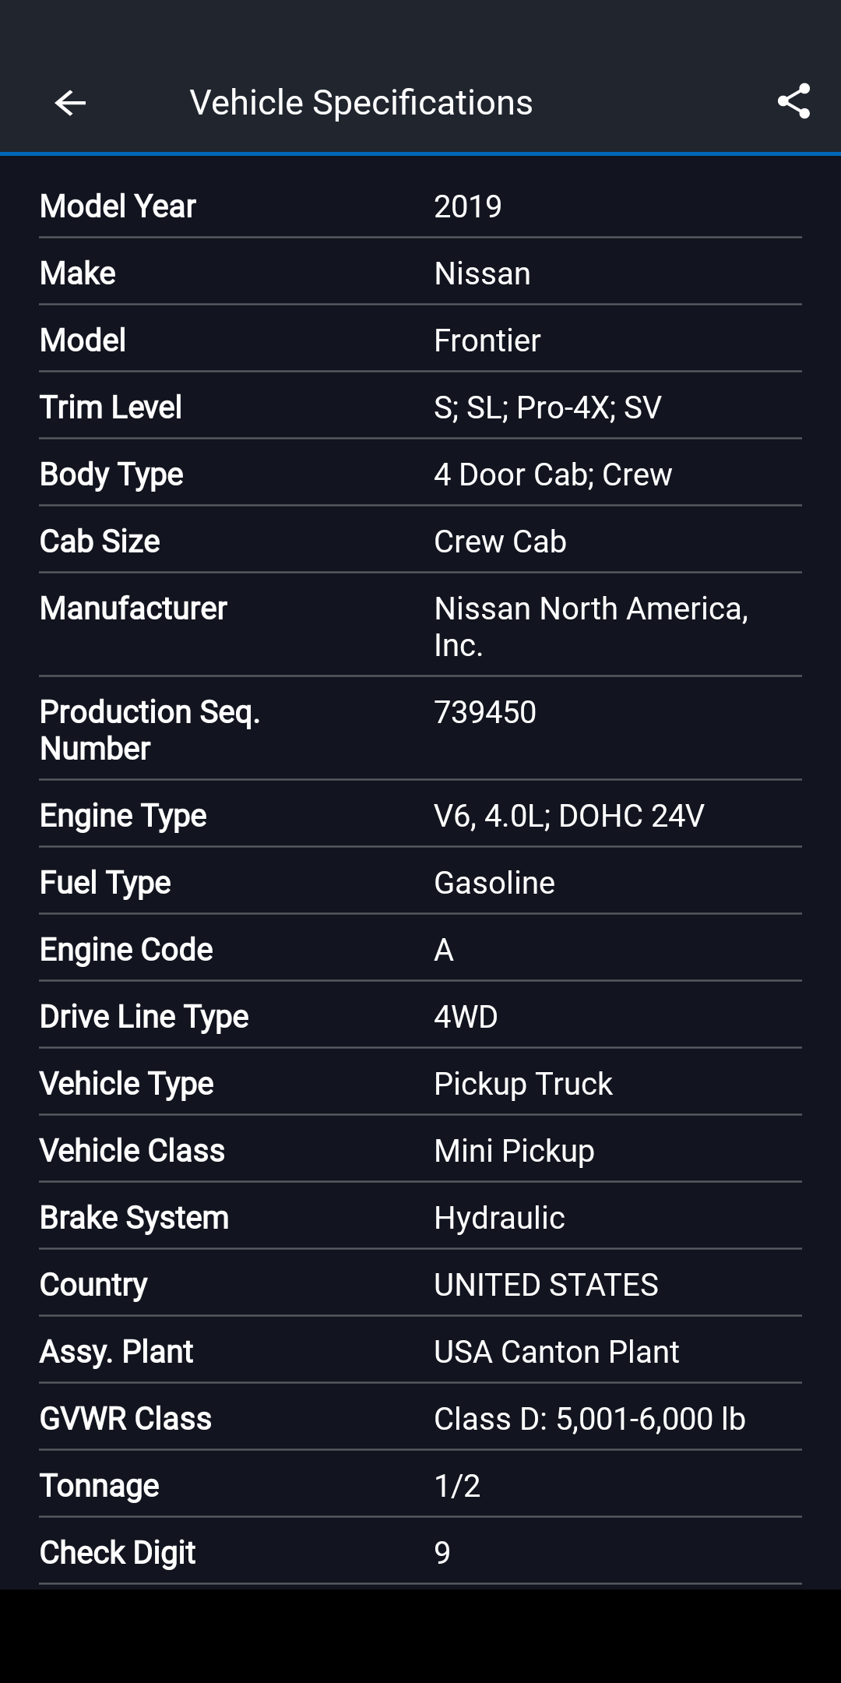Select the Cab Size row
The image size is (841, 1683).
point(420,540)
